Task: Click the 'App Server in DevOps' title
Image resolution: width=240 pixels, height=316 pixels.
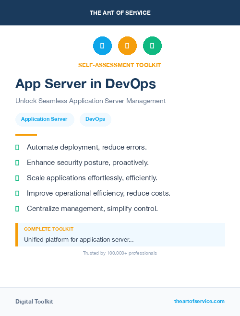Action: click(x=85, y=84)
